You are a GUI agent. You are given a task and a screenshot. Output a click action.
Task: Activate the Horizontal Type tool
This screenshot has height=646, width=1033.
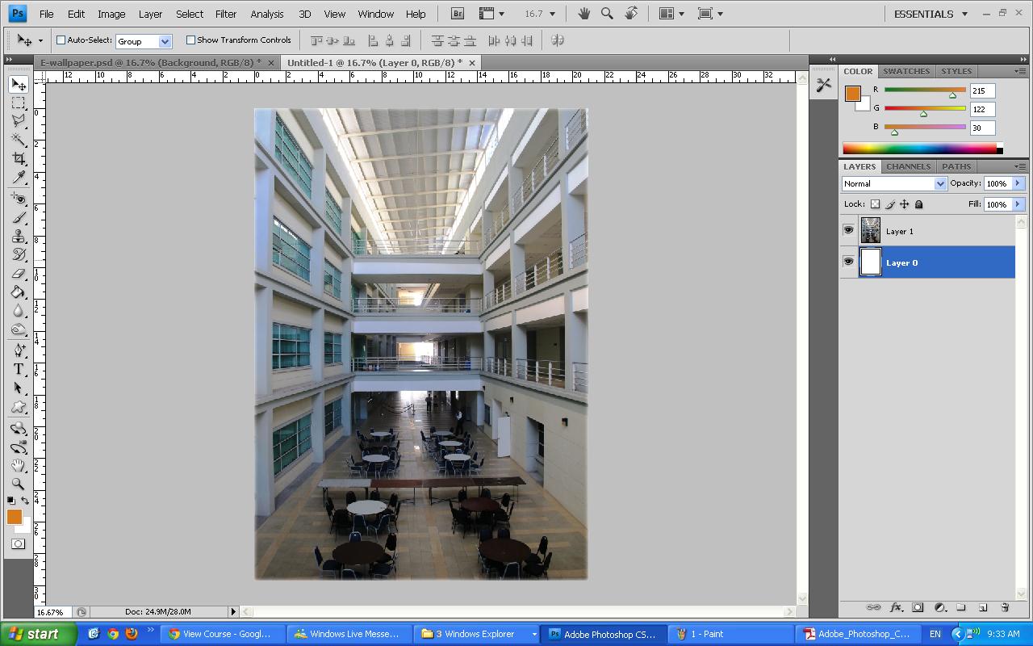pyautogui.click(x=18, y=369)
